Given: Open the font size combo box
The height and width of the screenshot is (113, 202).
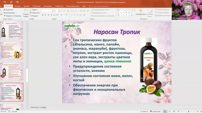Looking at the screenshot, I should (x=56, y=11).
